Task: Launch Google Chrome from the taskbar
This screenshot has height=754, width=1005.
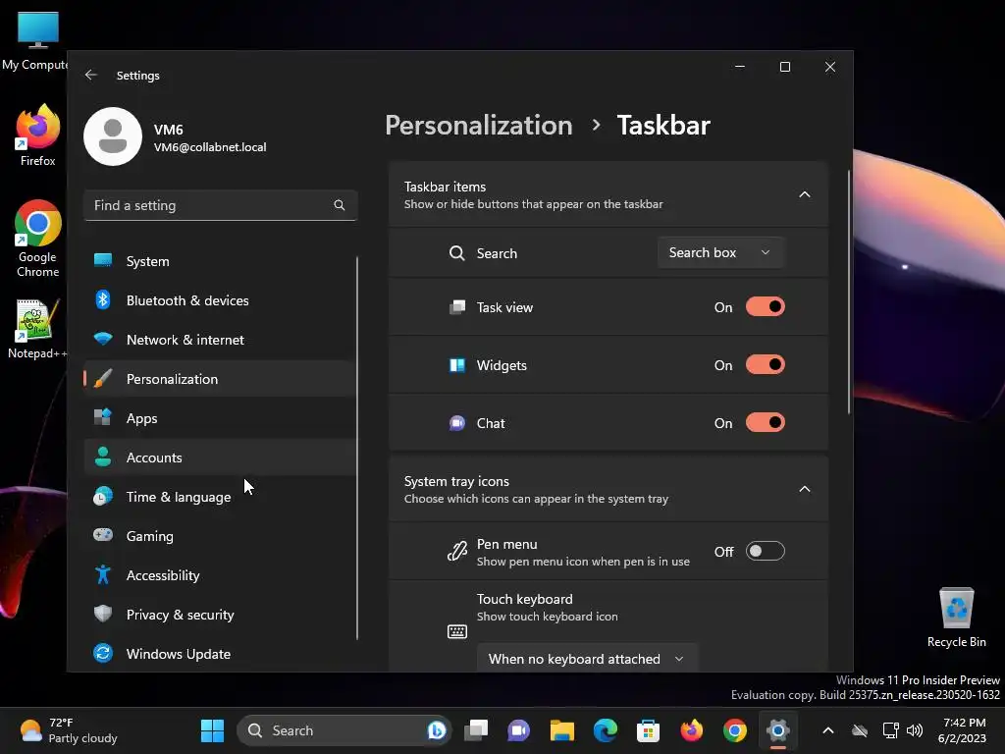Action: pos(734,730)
